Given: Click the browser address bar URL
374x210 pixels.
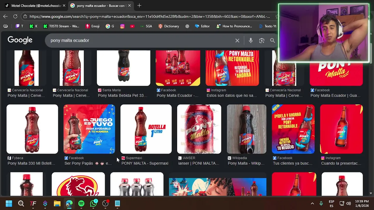Looking at the screenshot, I should (x=149, y=17).
